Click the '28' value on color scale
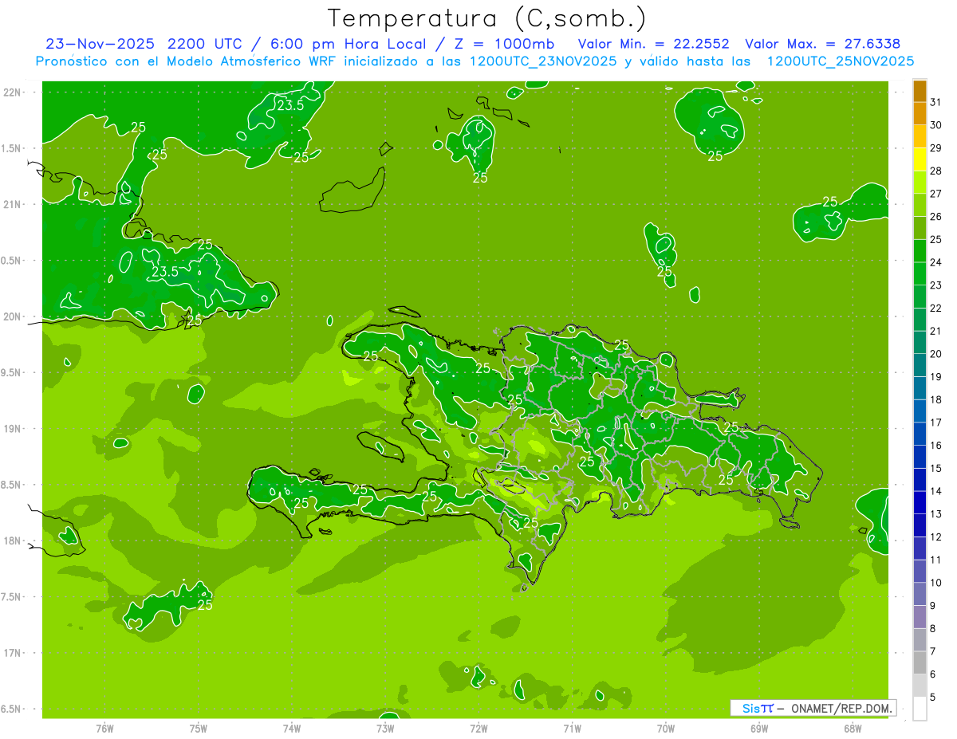This screenshot has width=957, height=739. (936, 171)
